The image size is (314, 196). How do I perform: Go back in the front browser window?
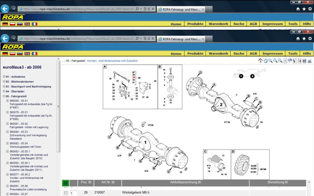click(5, 38)
